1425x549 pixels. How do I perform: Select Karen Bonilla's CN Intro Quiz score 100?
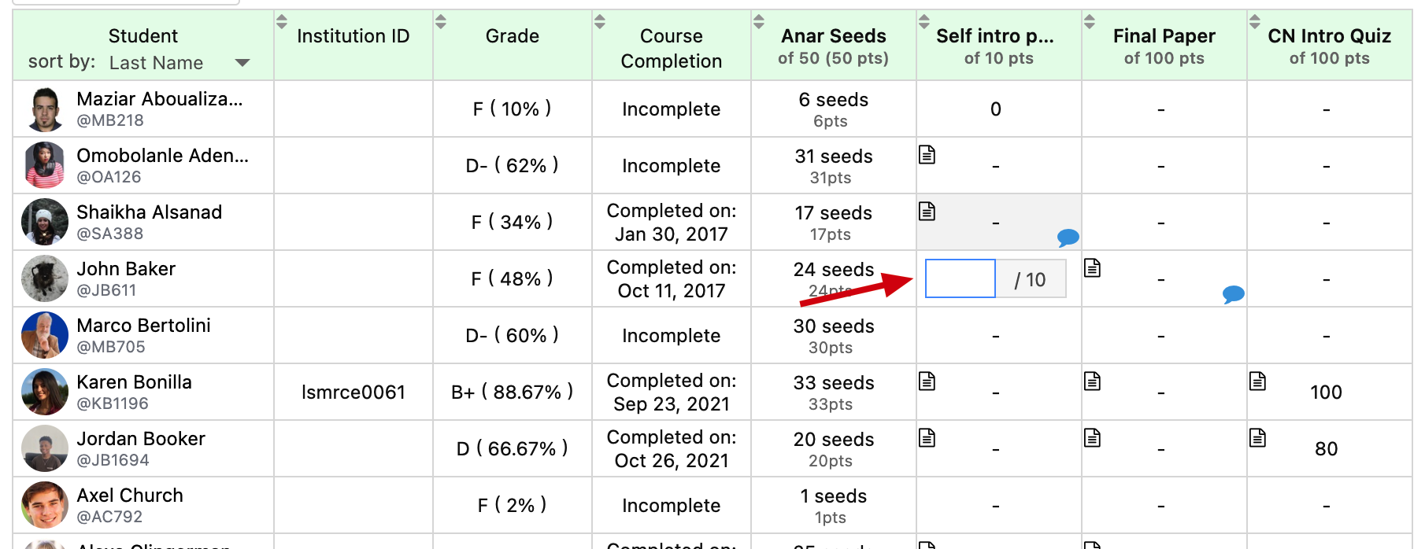click(x=1326, y=392)
